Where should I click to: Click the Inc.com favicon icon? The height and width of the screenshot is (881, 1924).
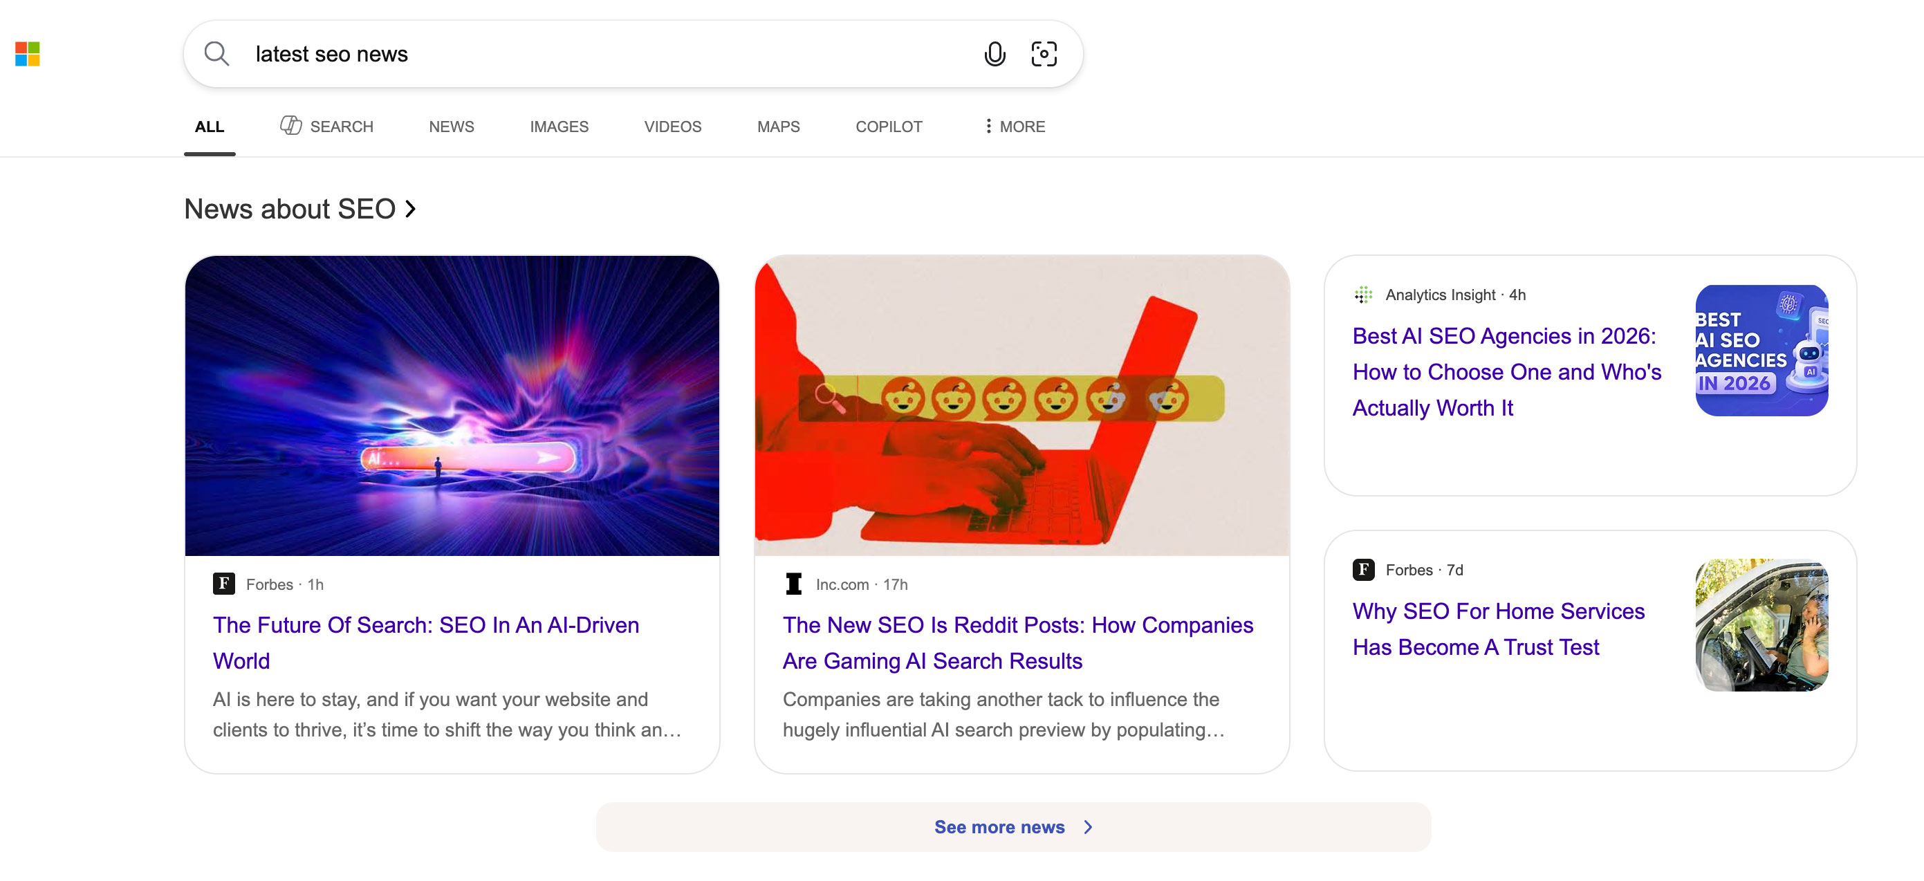(x=793, y=584)
